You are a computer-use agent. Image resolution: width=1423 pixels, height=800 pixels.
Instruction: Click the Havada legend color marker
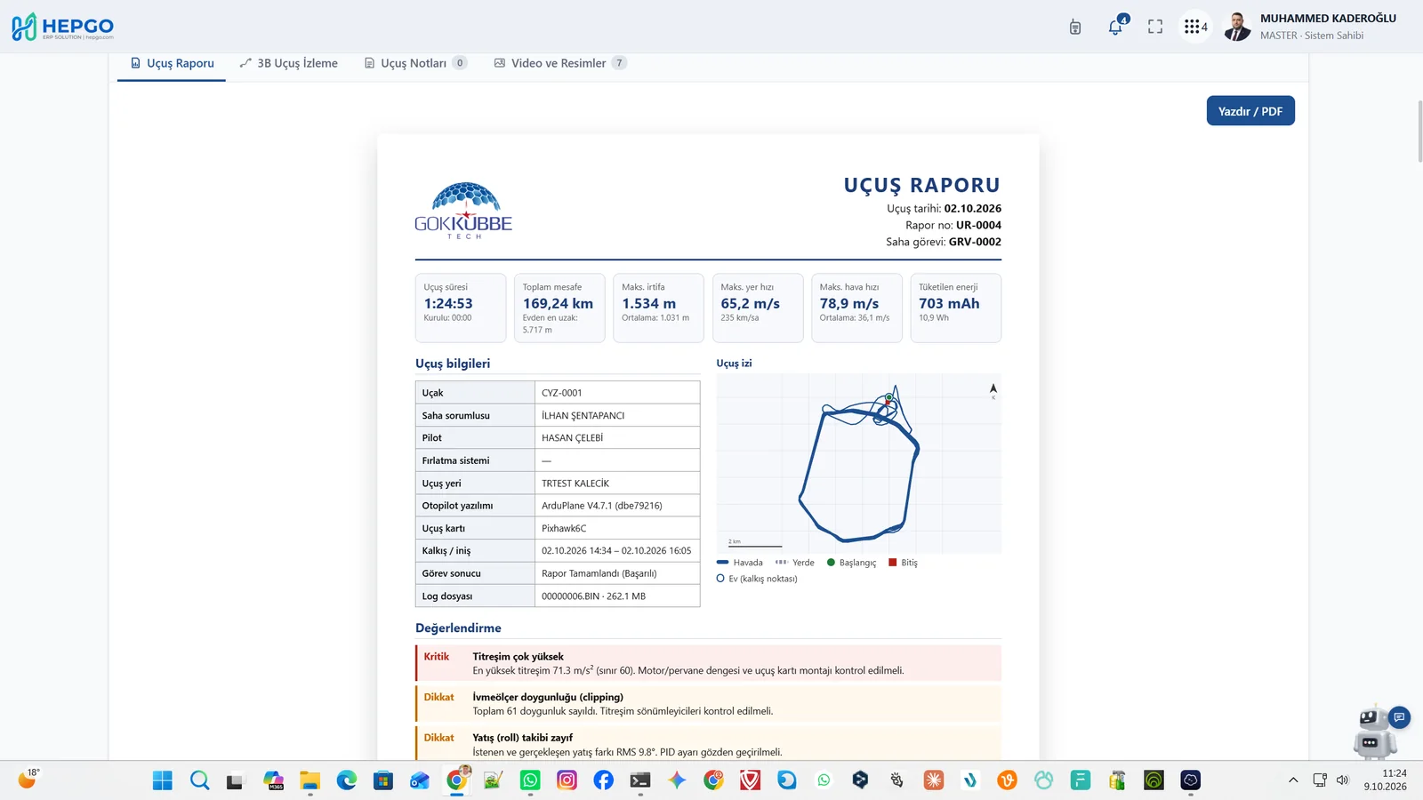coord(722,563)
